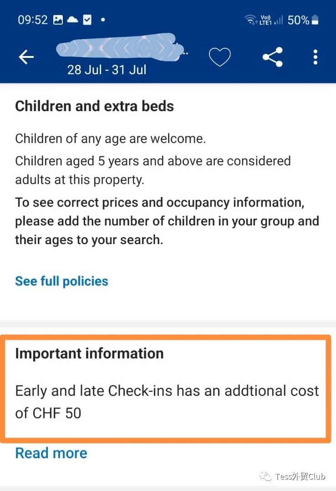The width and height of the screenshot is (336, 491).
Task: Open See full policies link
Action: pos(61,281)
